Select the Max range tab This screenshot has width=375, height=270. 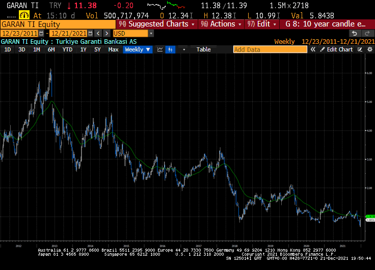[x=113, y=49]
